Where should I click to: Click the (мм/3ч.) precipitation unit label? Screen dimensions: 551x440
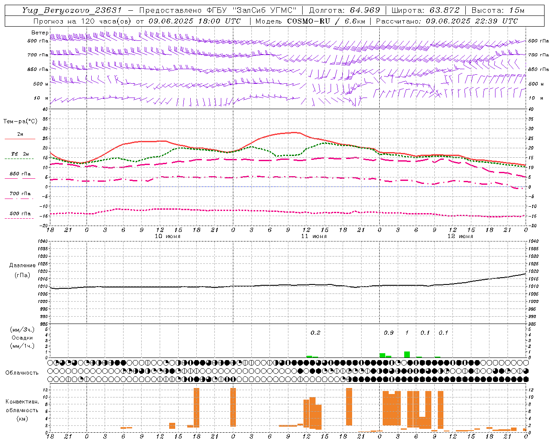(22, 330)
